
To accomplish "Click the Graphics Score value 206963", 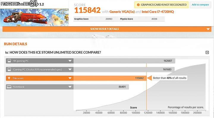I will [109, 19].
